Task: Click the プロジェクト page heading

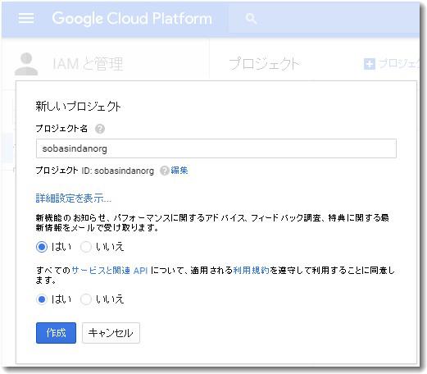Action: coord(264,64)
